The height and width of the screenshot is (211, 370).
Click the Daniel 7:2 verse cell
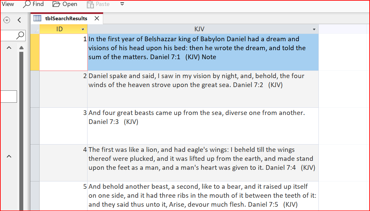(x=203, y=89)
